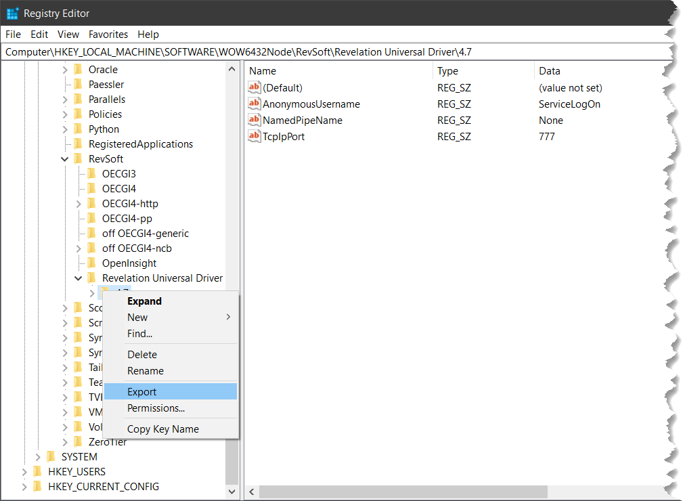Expand the HKEY_CURRENT_CONFIG hive
The width and height of the screenshot is (683, 501).
point(24,487)
